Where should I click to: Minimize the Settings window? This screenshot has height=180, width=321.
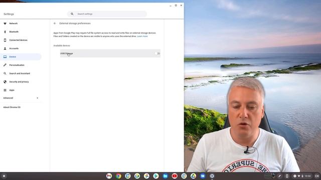(x=171, y=5)
